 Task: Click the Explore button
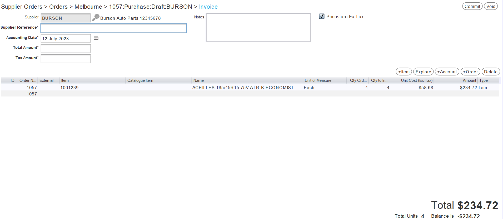click(423, 72)
